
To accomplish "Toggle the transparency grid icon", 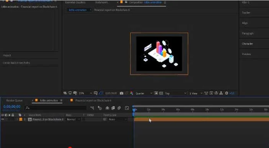I will pos(161,93).
